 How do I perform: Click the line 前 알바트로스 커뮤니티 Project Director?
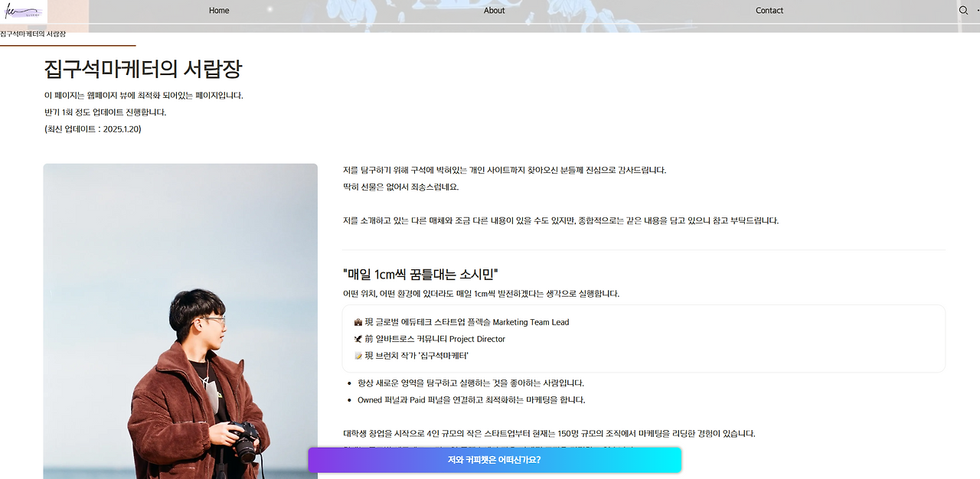pos(435,340)
